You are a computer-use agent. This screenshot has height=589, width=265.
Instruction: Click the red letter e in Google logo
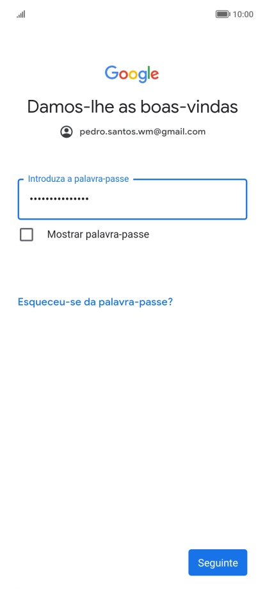coord(154,74)
